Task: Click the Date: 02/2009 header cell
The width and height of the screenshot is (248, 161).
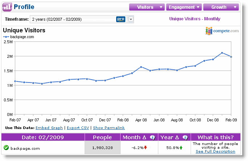Action: [43, 137]
